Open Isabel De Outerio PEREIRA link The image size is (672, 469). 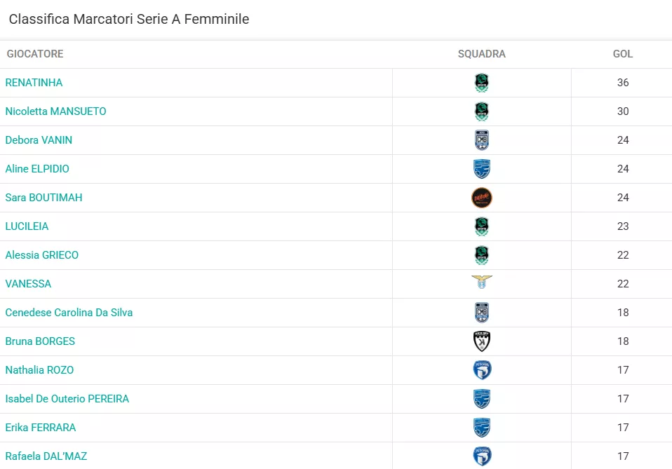[67, 399]
